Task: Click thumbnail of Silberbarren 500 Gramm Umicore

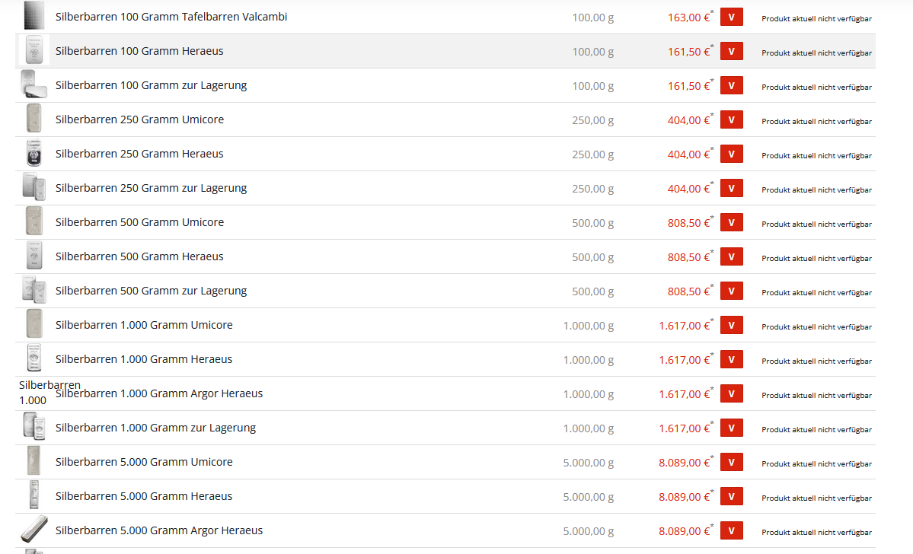Action: click(34, 221)
